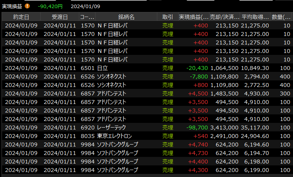Sort the table by 銘柄名 header
293x177 pixels.
126,17
